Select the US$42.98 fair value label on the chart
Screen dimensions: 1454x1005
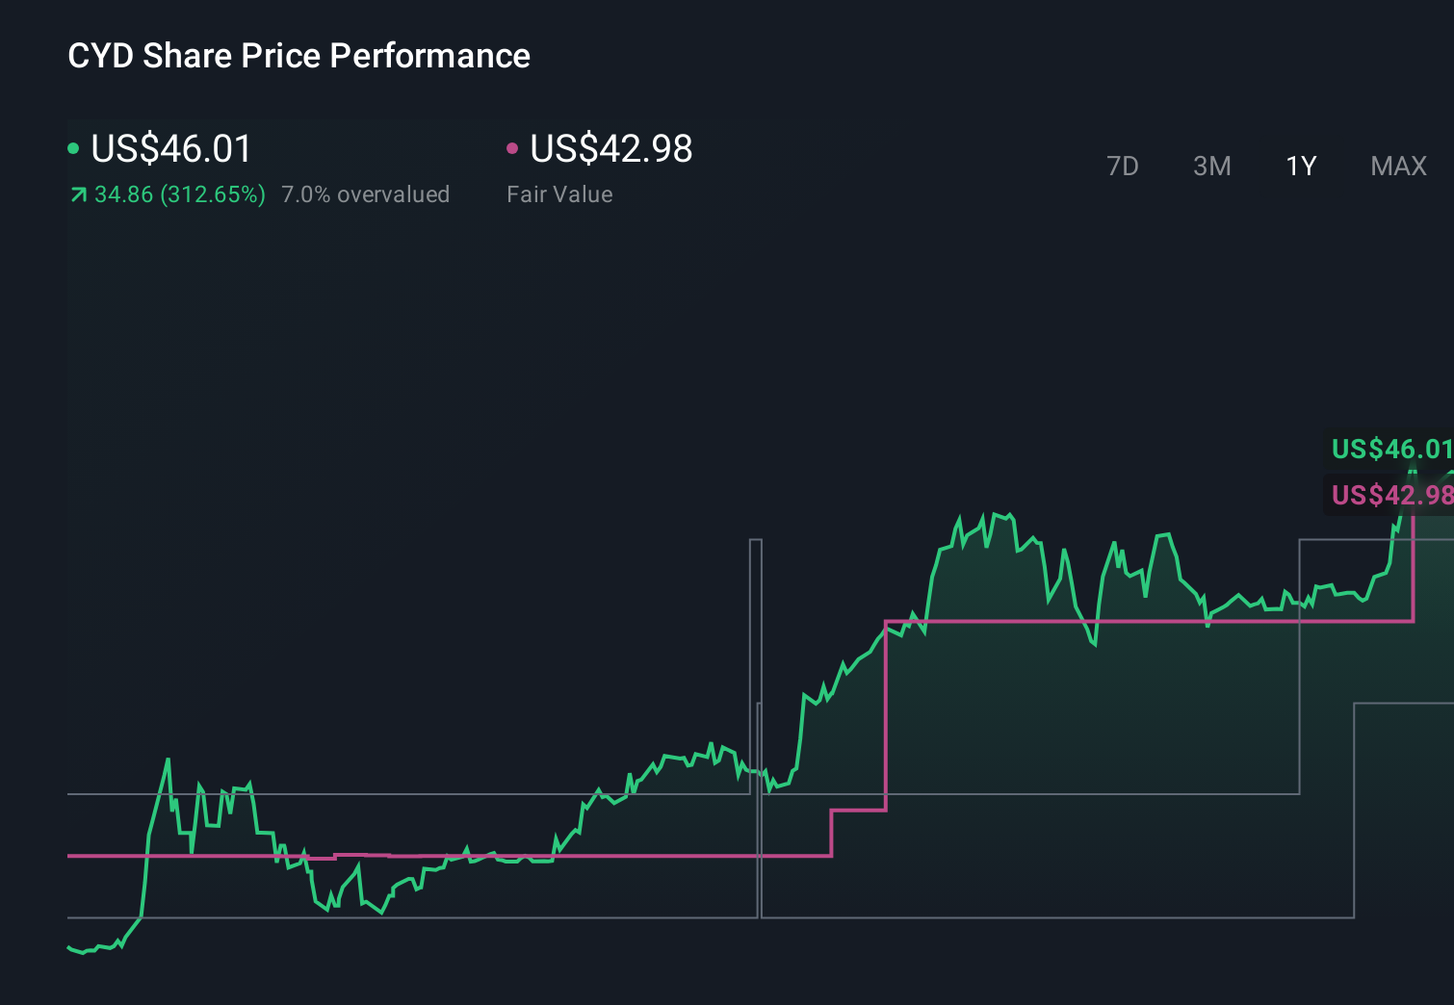(1390, 496)
